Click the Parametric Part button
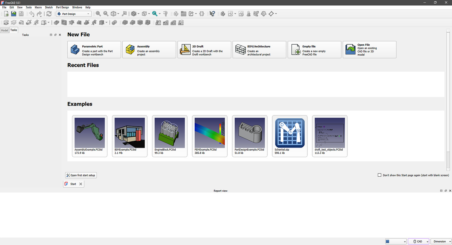 coord(94,50)
